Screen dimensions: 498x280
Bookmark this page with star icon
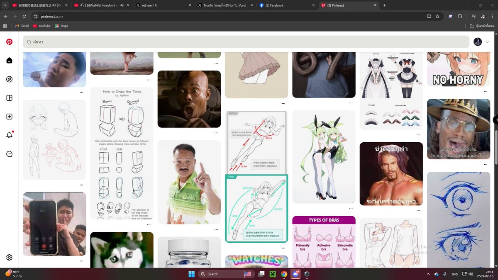tap(437, 16)
